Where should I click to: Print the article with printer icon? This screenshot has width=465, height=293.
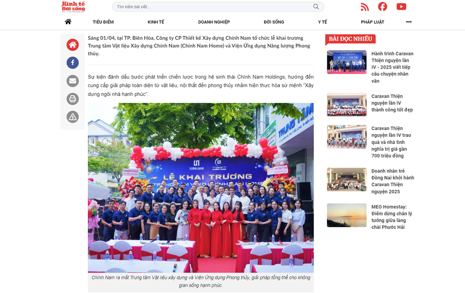(x=73, y=99)
